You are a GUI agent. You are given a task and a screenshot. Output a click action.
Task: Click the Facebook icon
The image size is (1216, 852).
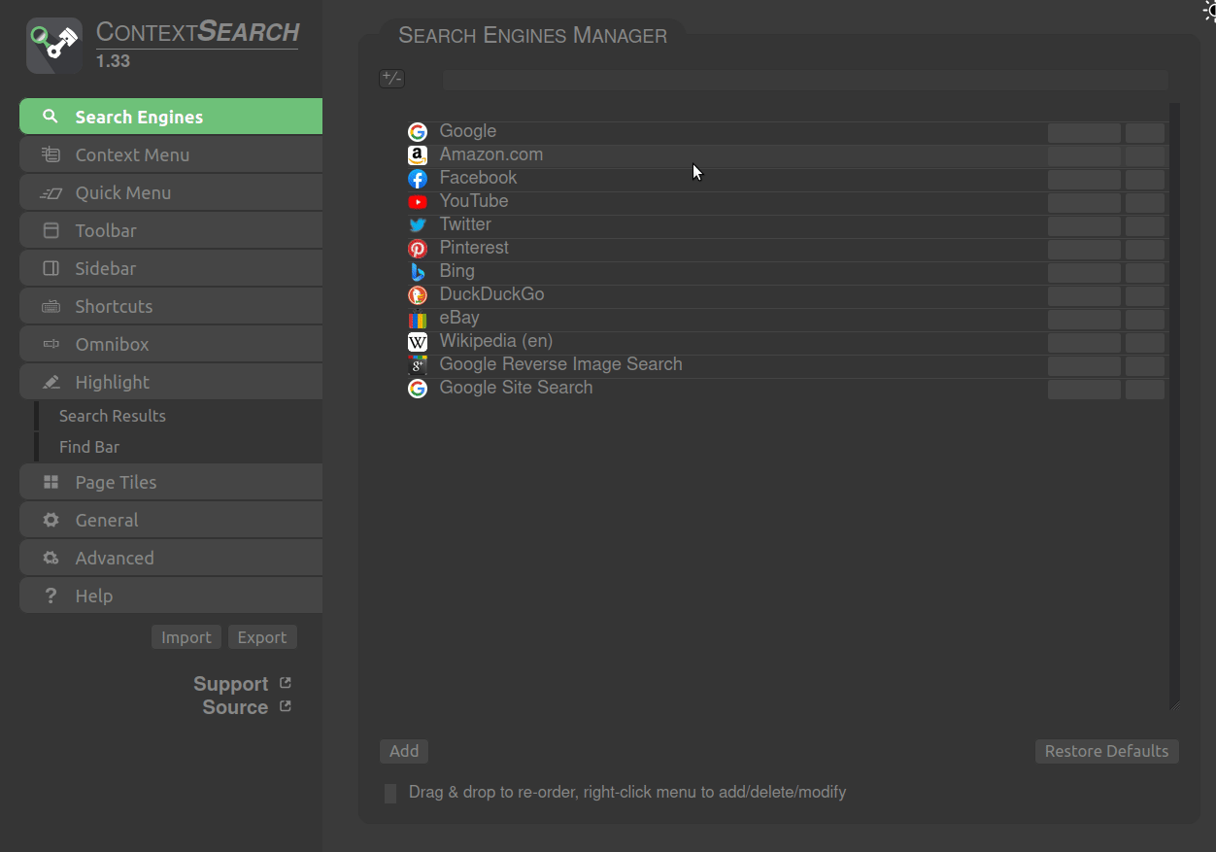[417, 179]
